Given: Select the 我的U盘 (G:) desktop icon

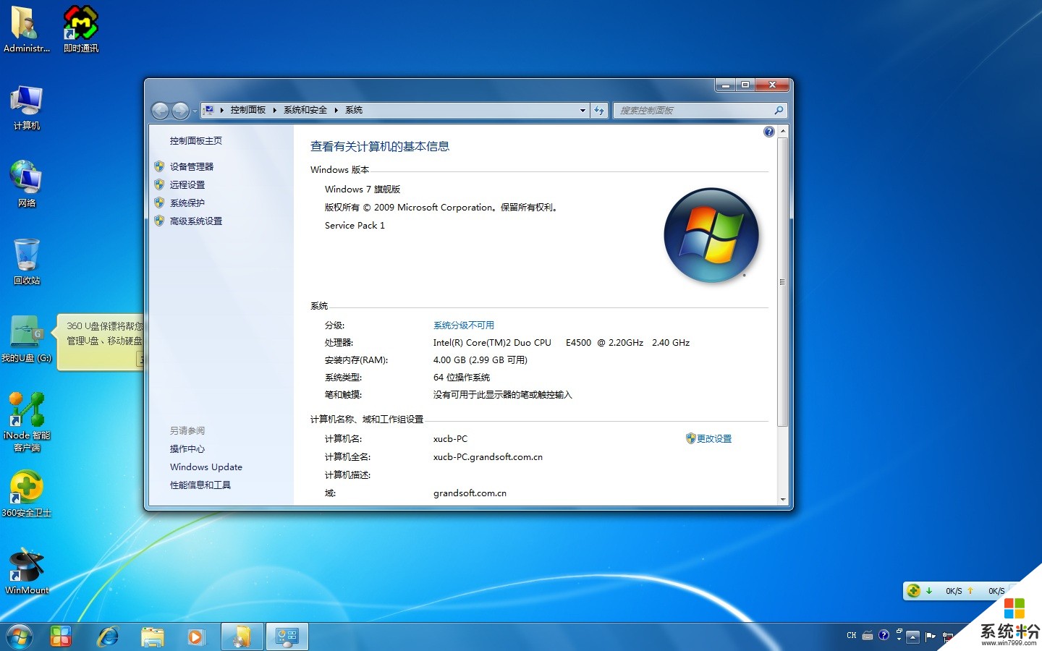Looking at the screenshot, I should [27, 339].
